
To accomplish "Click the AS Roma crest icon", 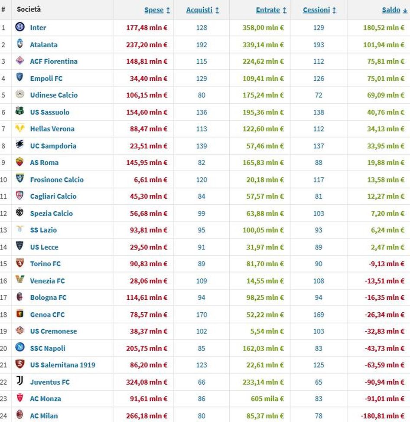I will (x=20, y=162).
